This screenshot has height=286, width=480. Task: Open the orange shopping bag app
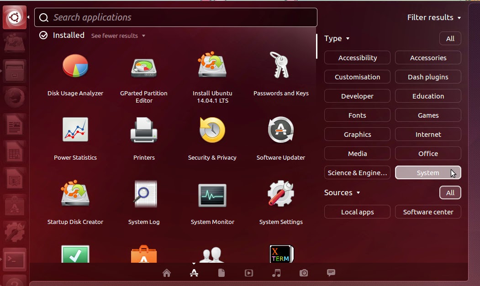tap(144, 254)
